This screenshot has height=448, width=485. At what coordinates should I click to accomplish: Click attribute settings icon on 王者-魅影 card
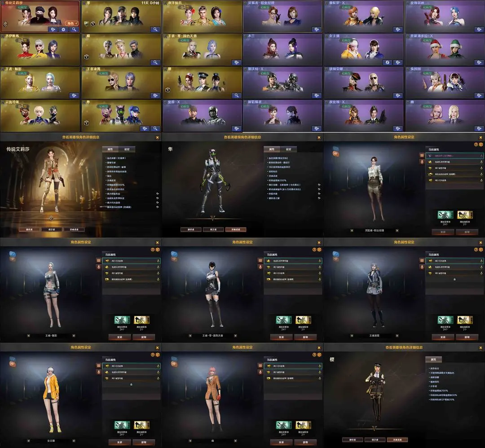74,96
